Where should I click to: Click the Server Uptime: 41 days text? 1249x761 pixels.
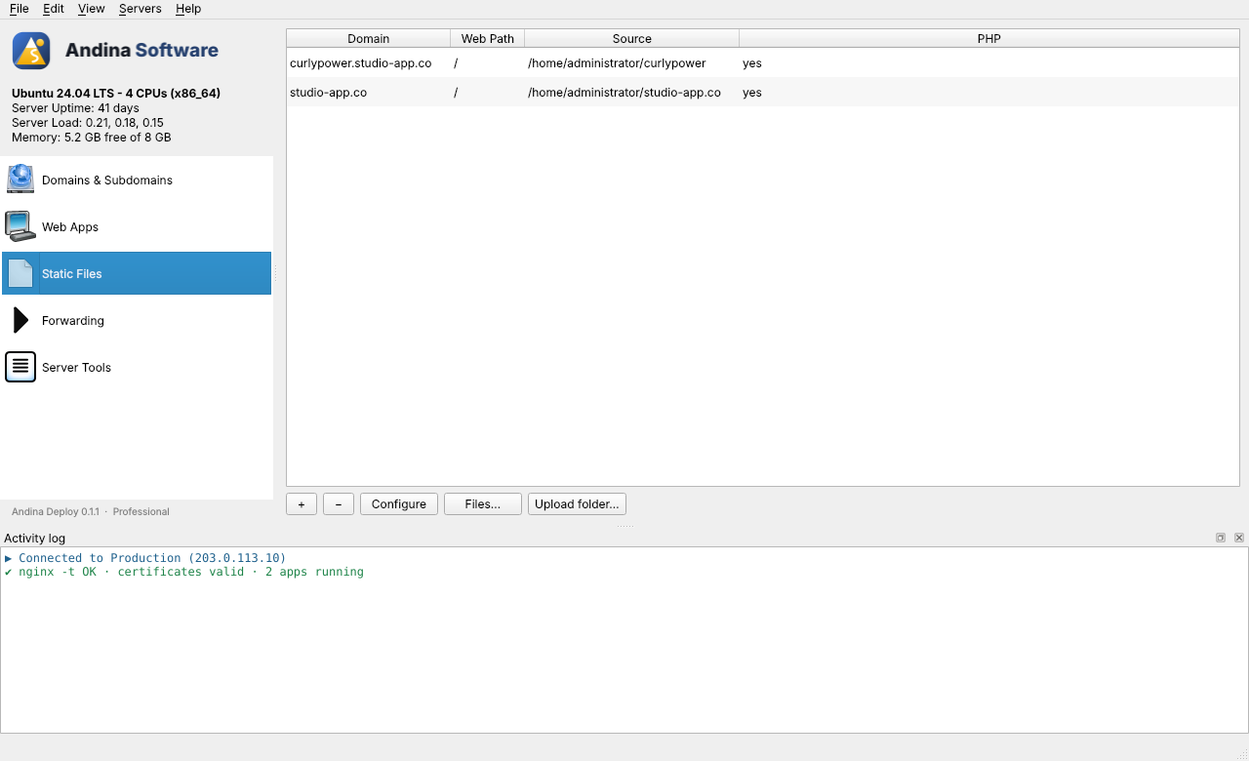click(x=75, y=108)
